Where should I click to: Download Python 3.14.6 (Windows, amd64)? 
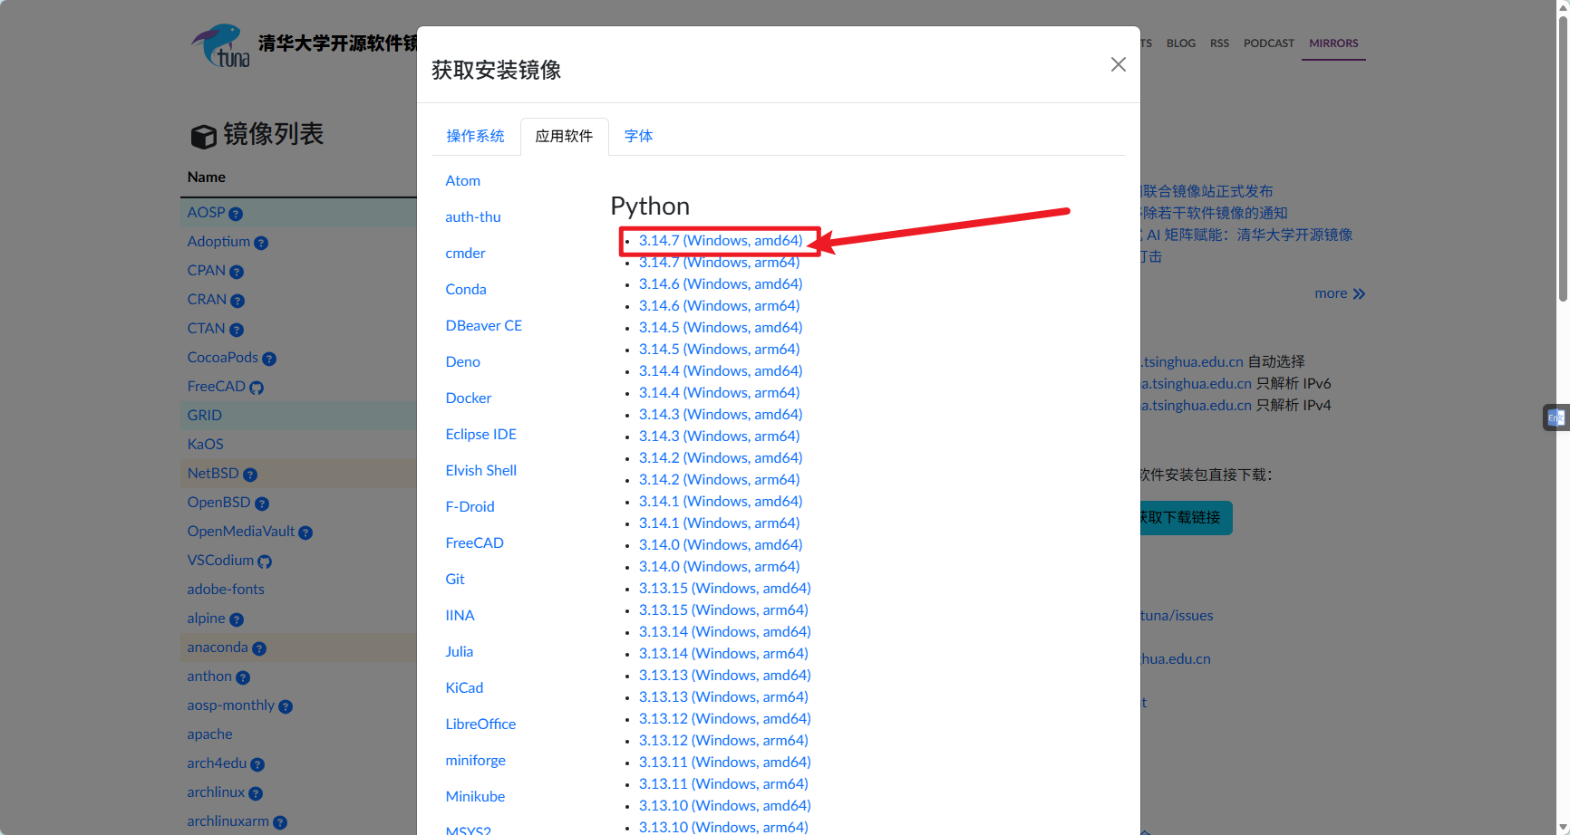(x=721, y=284)
